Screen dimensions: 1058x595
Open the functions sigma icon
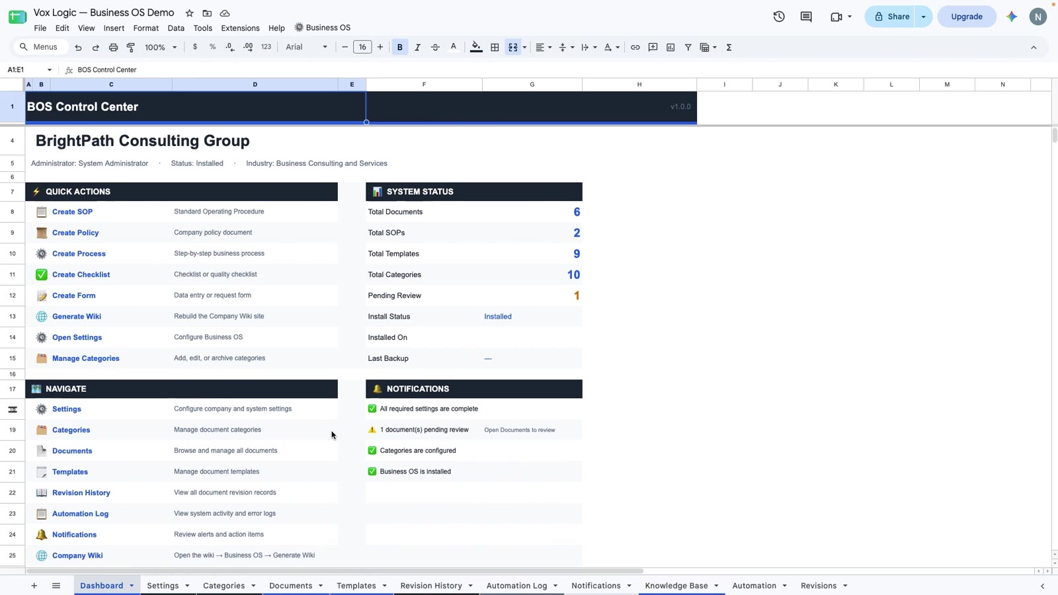coord(729,48)
